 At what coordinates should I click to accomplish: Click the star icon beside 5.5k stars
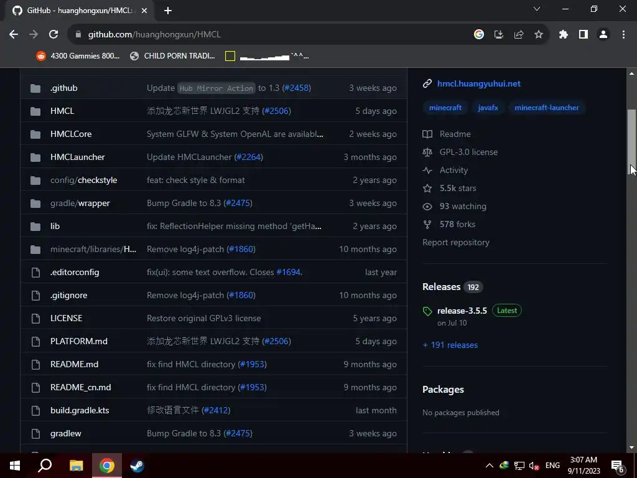click(x=427, y=188)
